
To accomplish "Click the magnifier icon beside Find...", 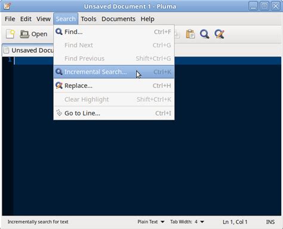I will click(59, 32).
